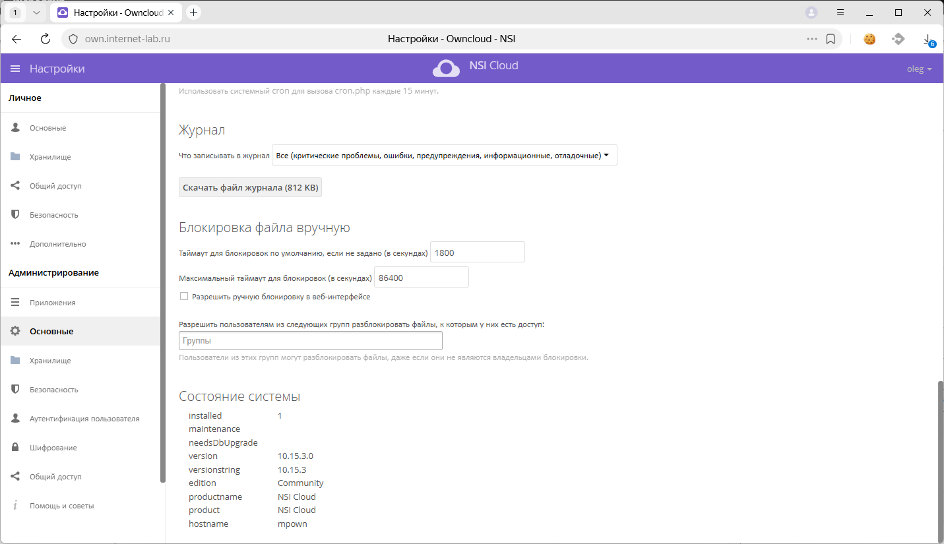The image size is (944, 544).
Task: Go to Аутентификация пользователя settings section
Action: [84, 419]
